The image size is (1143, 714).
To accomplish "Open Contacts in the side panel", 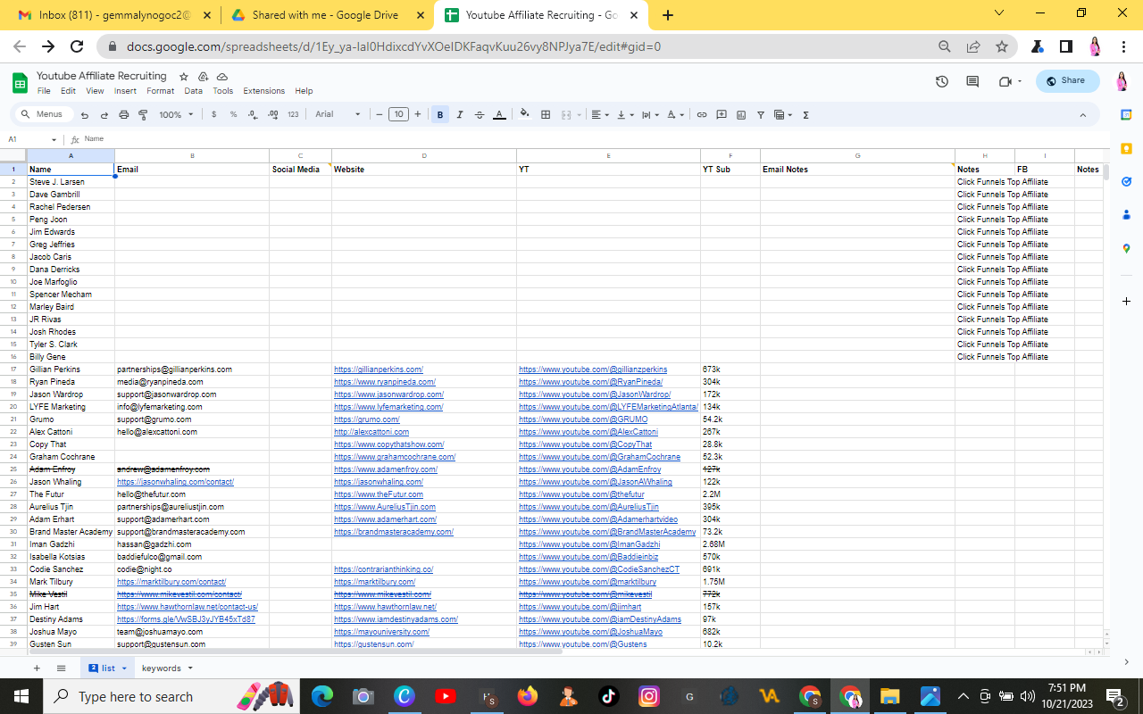I will [1126, 215].
